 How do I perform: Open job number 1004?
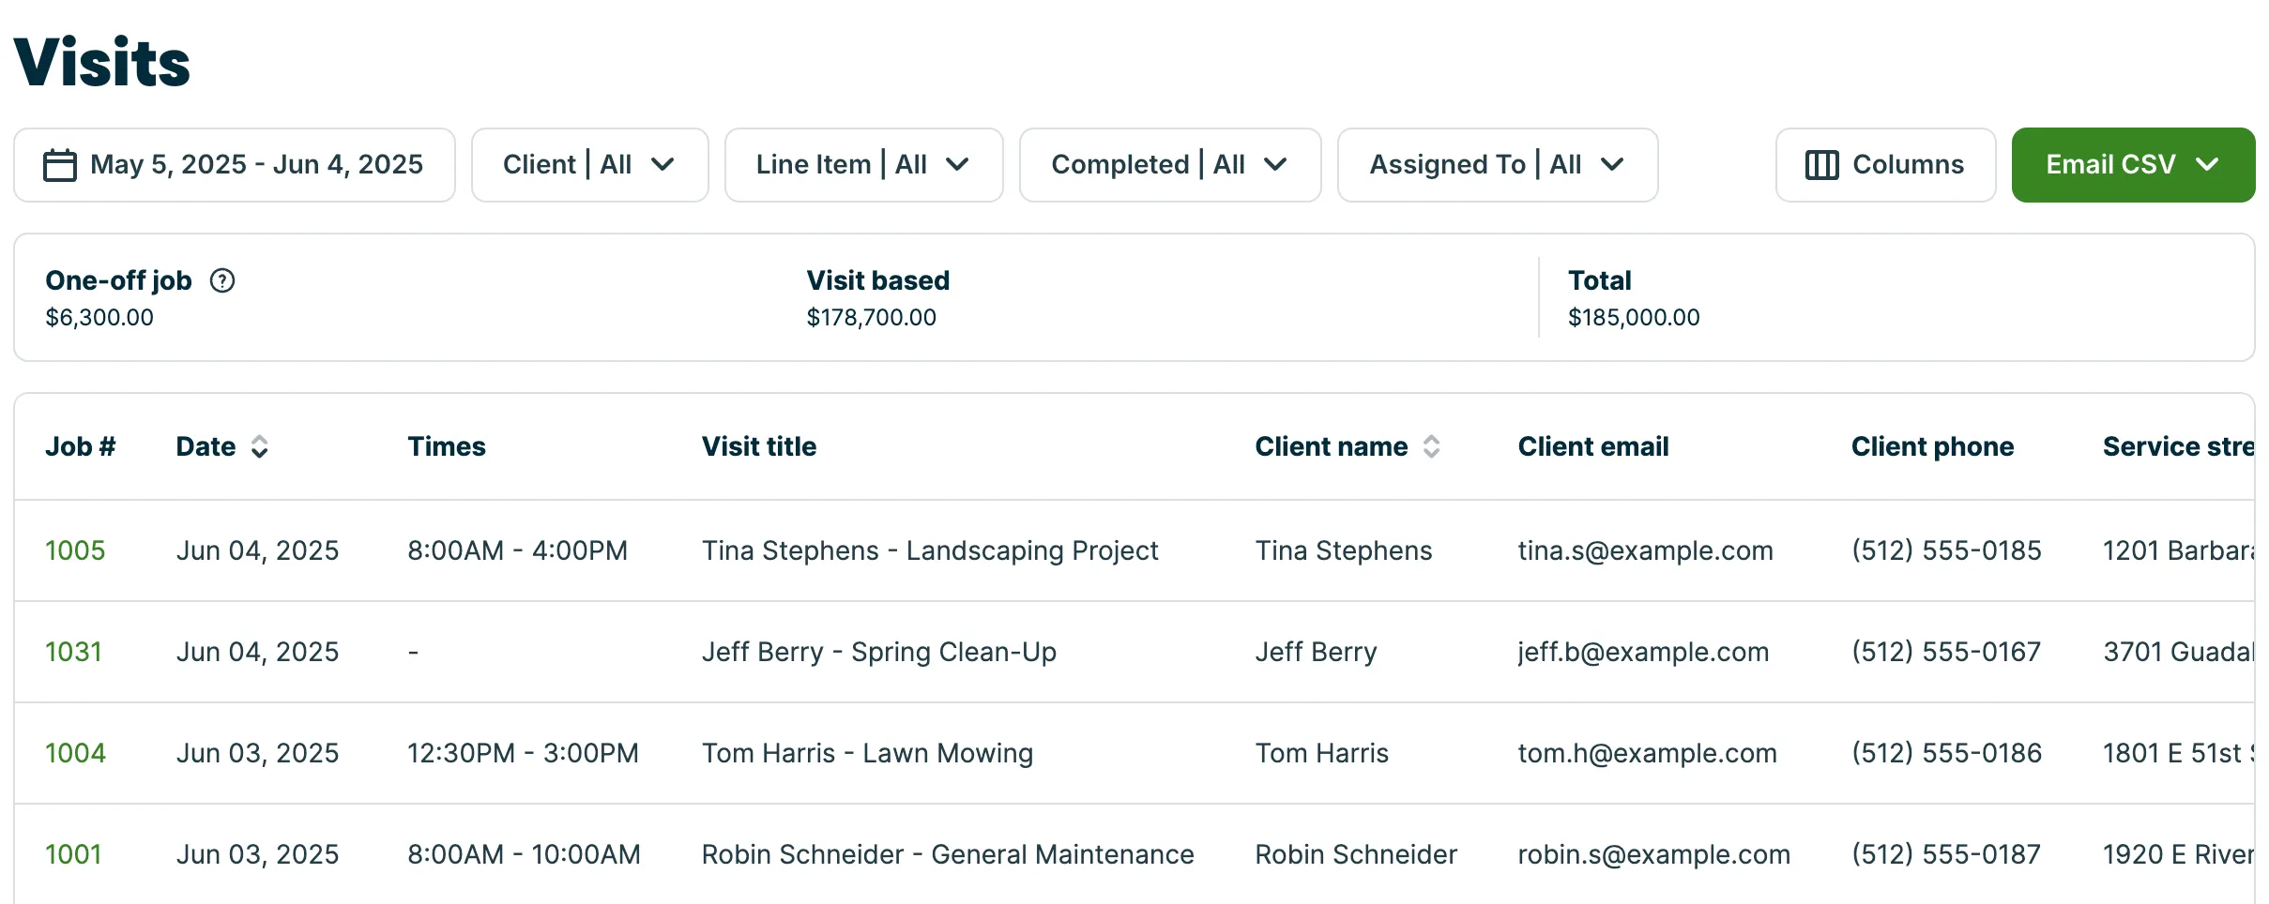pos(75,753)
